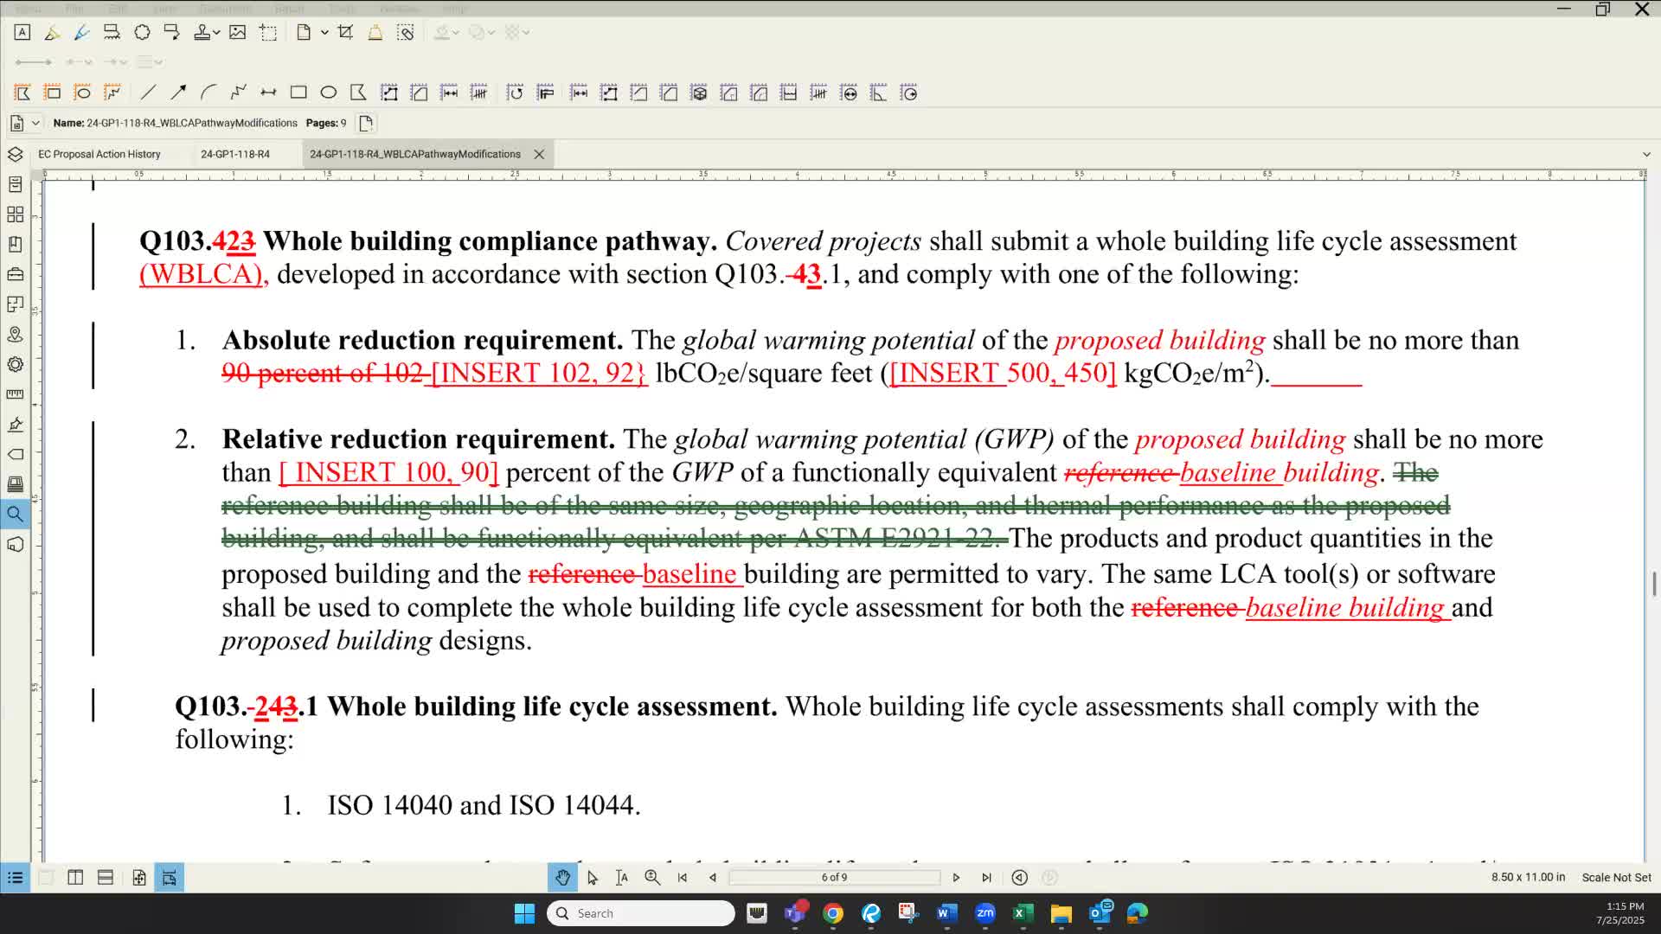The height and width of the screenshot is (934, 1661).
Task: Toggle the Markups List button
Action: pos(15,878)
